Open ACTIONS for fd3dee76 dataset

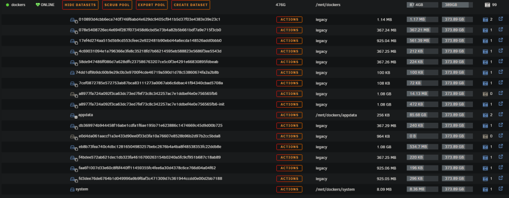(289, 179)
